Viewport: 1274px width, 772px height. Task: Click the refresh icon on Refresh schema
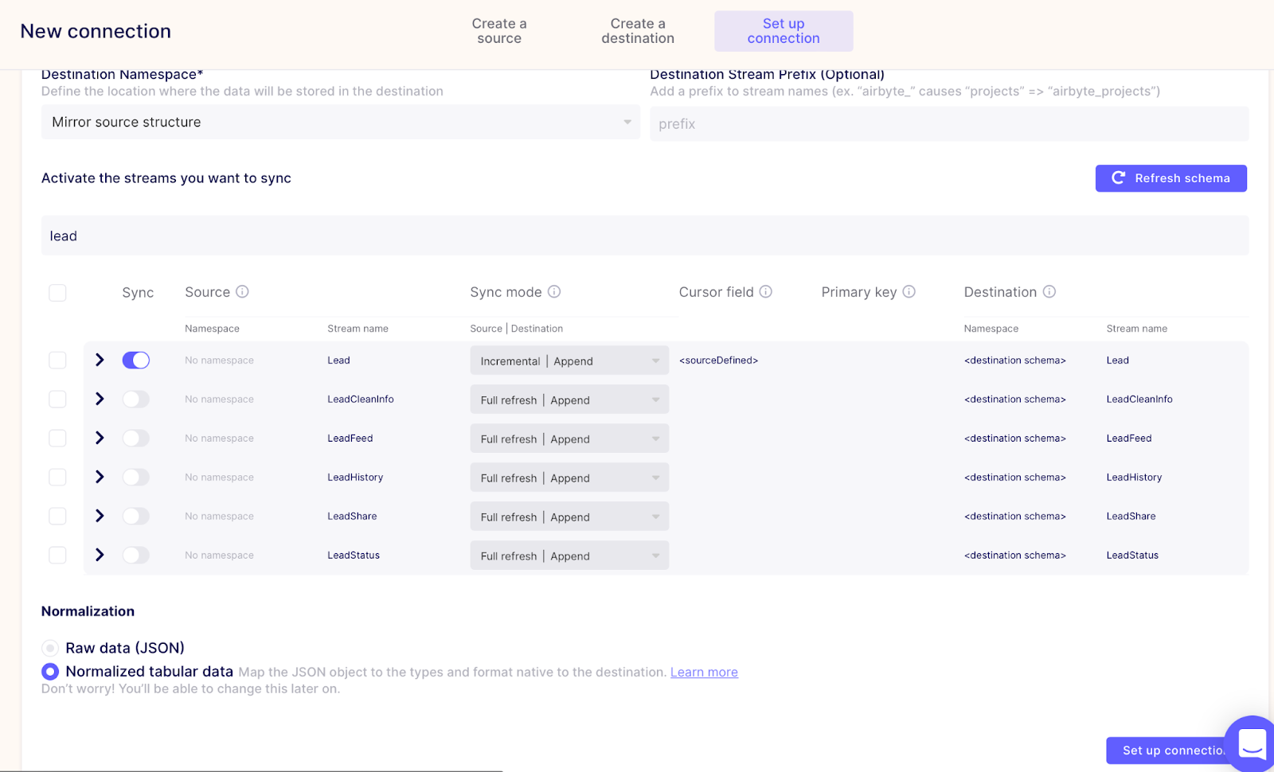point(1118,178)
